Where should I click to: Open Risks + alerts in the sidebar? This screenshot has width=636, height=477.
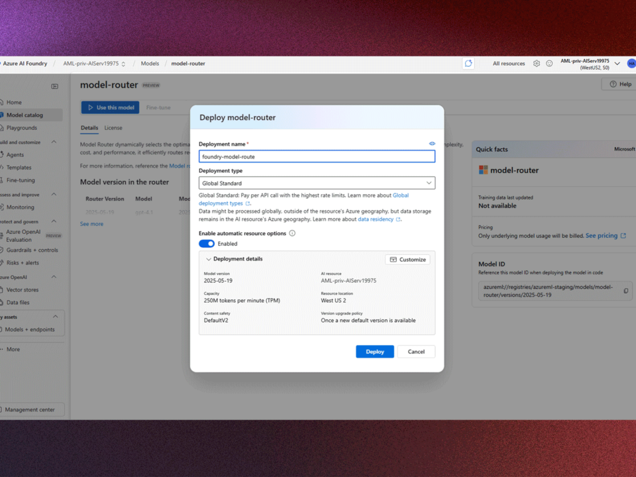coord(23,263)
